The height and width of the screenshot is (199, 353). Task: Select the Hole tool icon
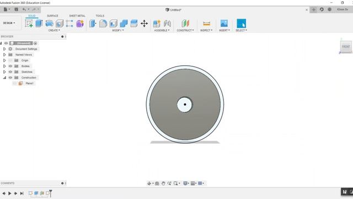pyautogui.click(x=60, y=23)
